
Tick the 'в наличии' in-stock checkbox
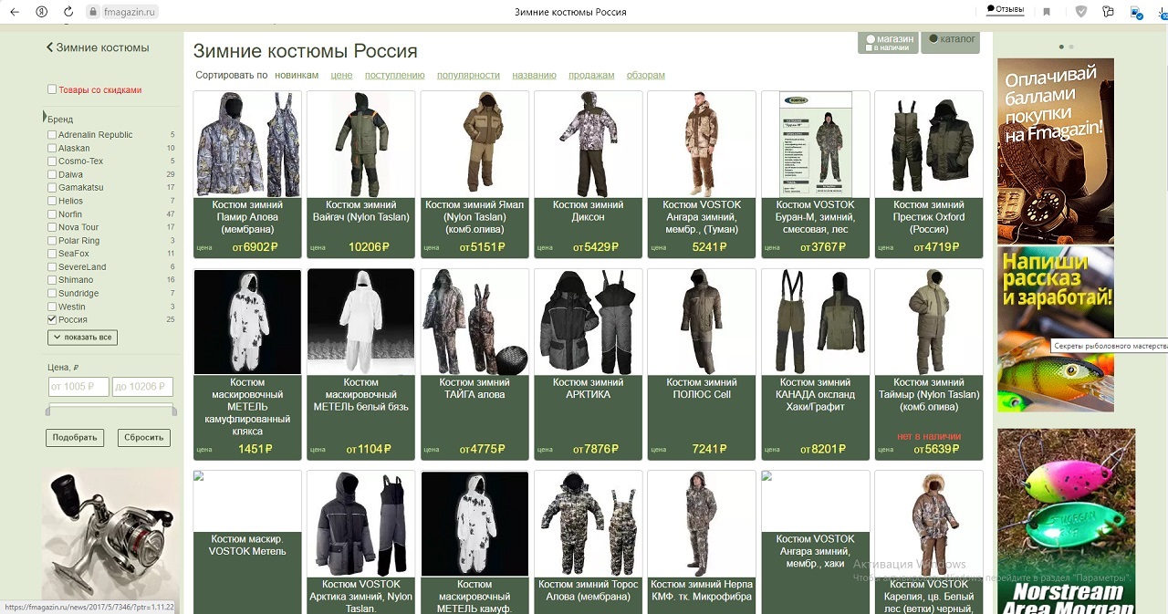click(x=870, y=47)
